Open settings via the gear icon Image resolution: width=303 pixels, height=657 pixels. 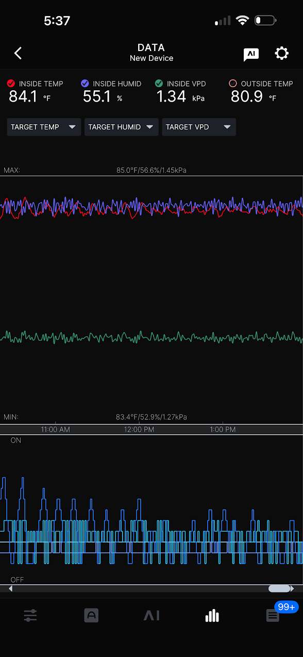(x=281, y=53)
